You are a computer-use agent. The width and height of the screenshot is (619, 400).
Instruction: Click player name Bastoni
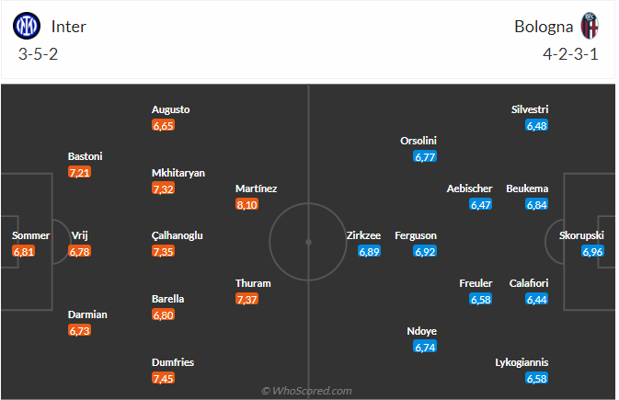click(86, 156)
